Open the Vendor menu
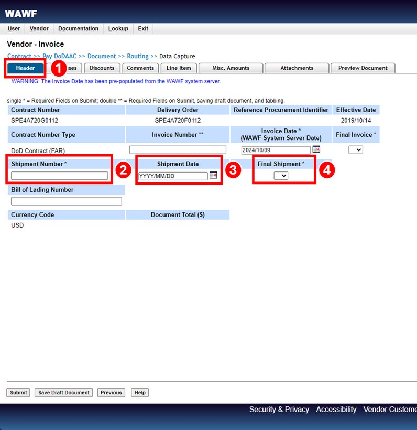 coord(39,29)
